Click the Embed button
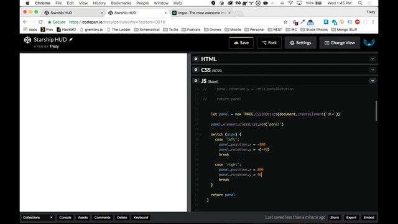This screenshot has width=398, height=224. (369, 217)
